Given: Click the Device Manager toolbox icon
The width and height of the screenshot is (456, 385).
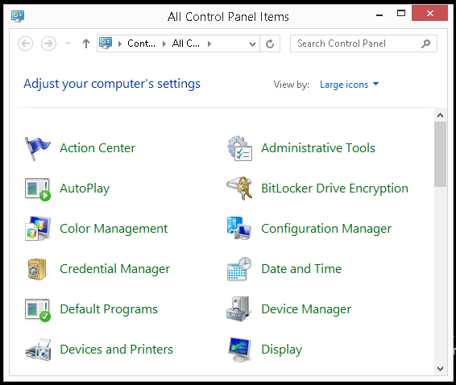Looking at the screenshot, I should click(239, 309).
